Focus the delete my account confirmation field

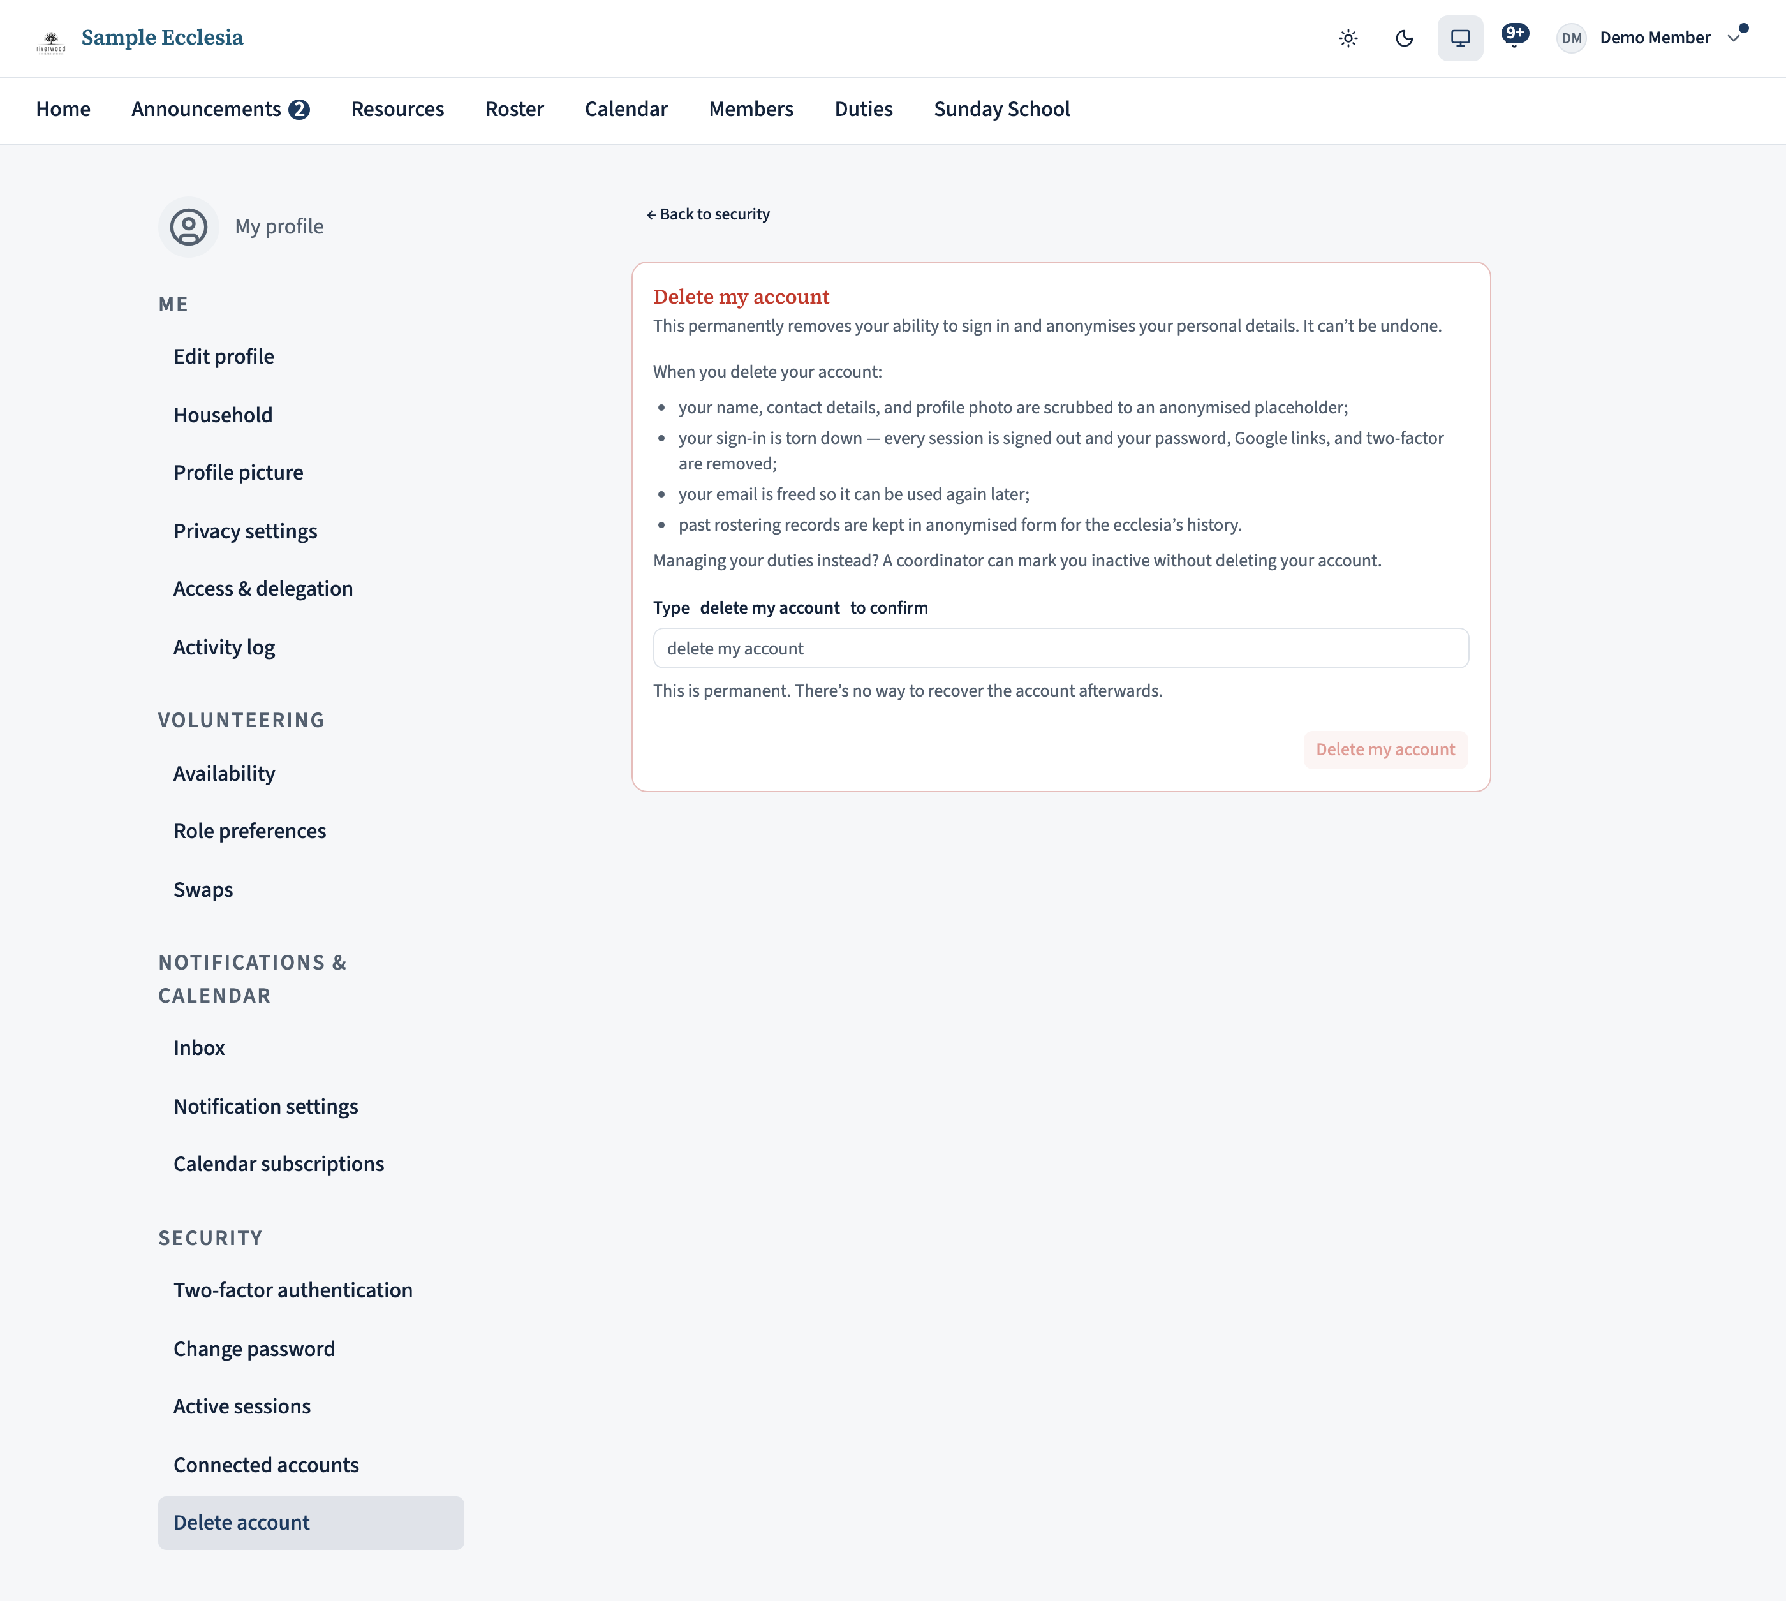click(1061, 648)
